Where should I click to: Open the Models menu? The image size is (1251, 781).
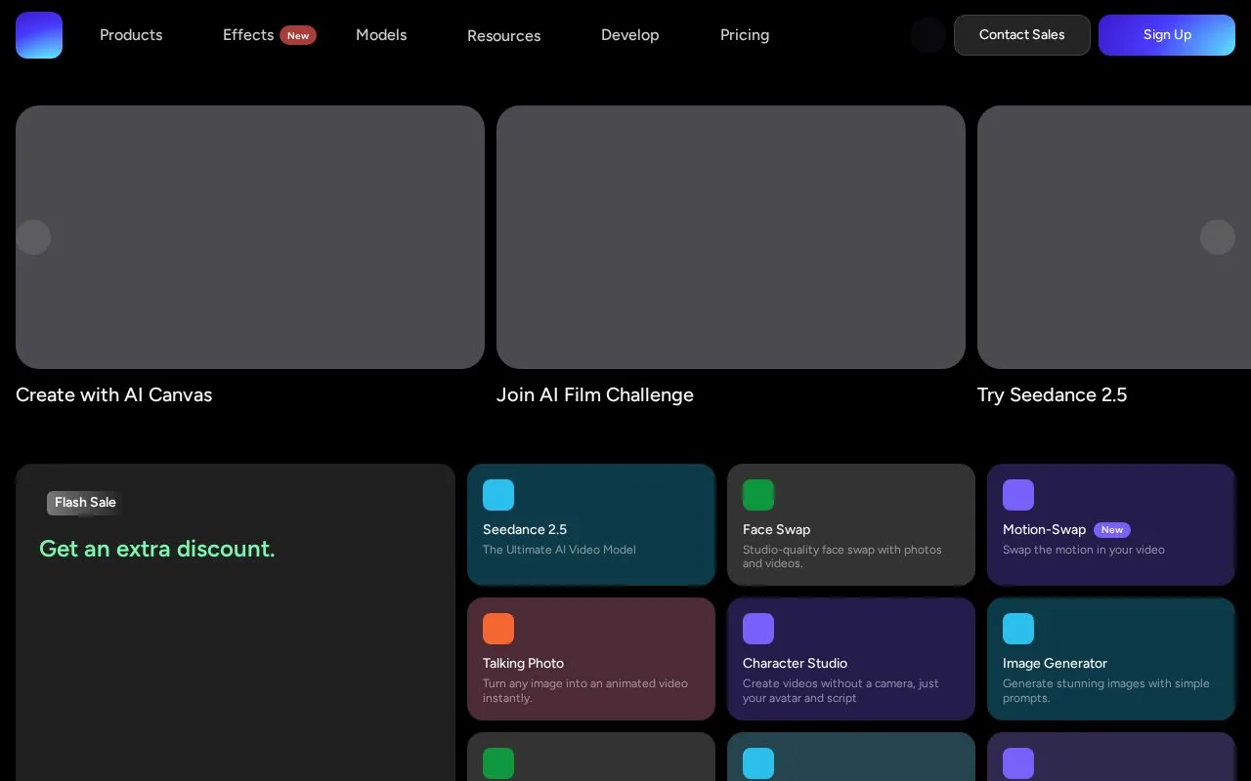(381, 35)
